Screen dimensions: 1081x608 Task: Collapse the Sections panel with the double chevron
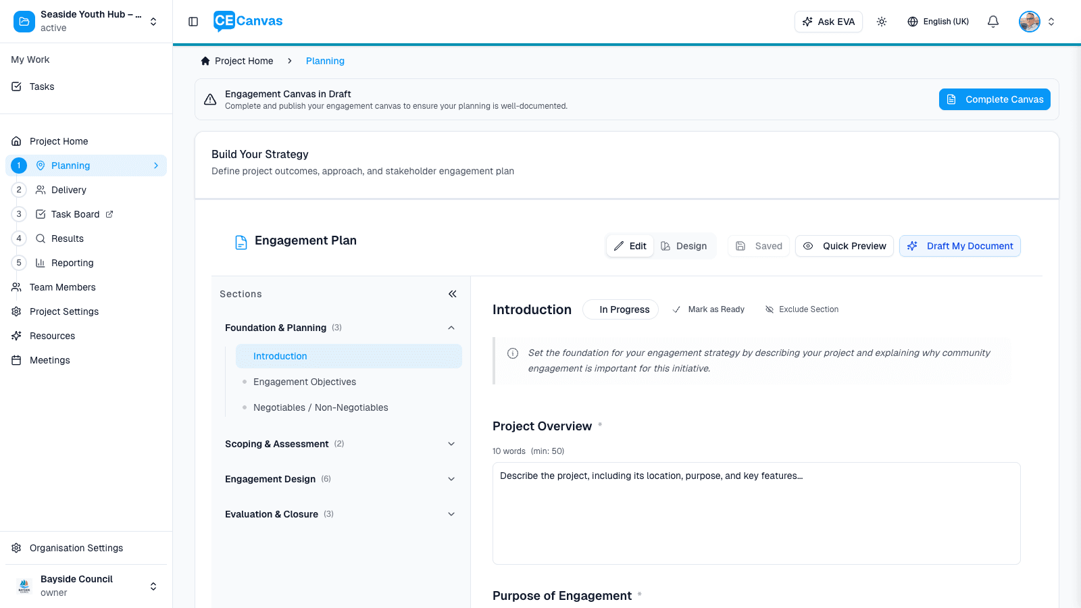452,294
